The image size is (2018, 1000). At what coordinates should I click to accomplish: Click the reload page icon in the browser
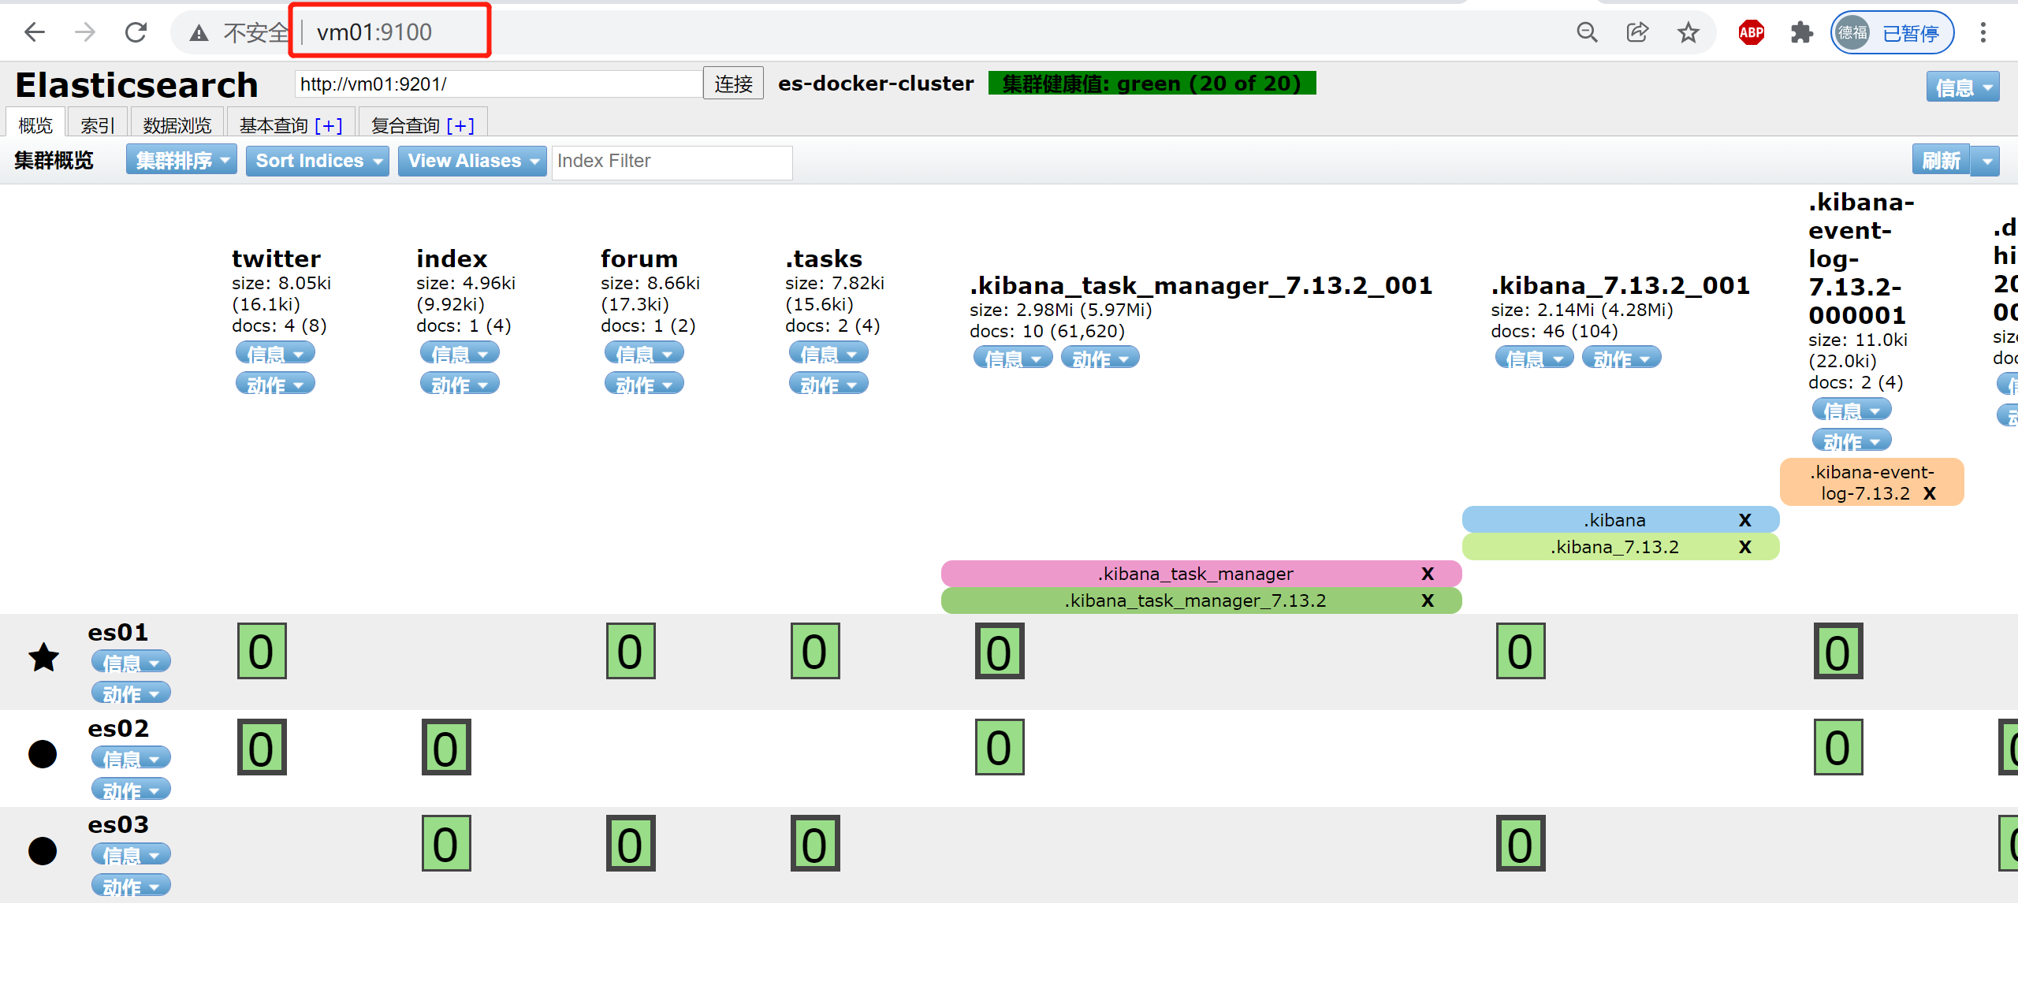coord(136,32)
